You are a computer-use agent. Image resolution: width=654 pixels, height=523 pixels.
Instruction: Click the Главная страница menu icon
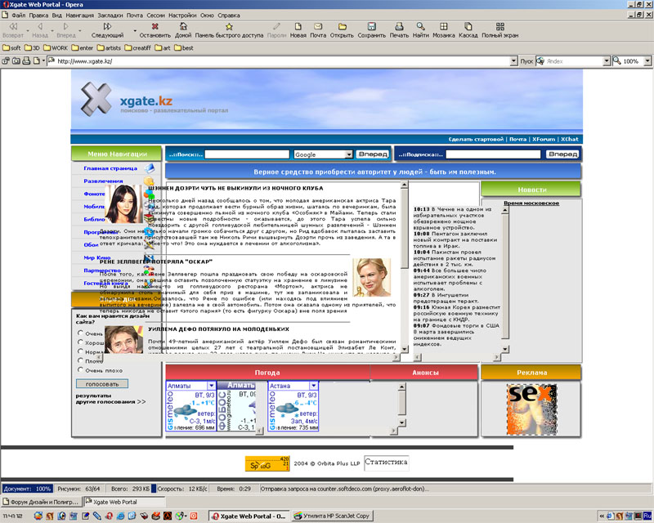(150, 168)
